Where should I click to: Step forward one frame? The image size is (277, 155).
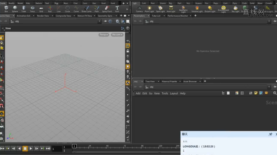coord(36,149)
